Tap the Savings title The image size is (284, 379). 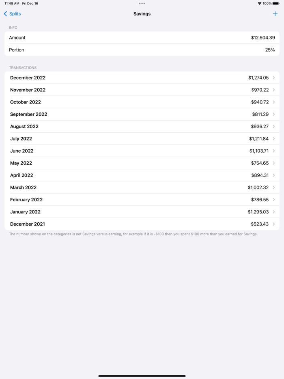coord(142,14)
